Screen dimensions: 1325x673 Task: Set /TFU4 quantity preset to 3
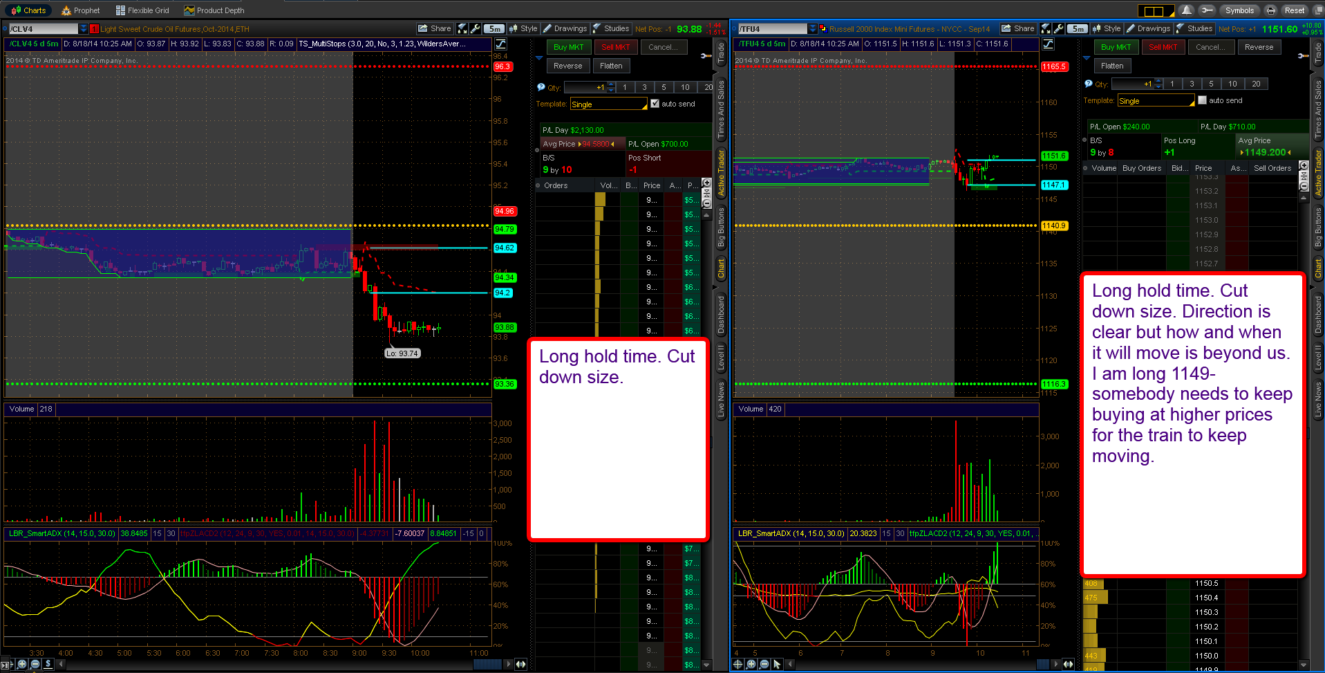(1192, 84)
